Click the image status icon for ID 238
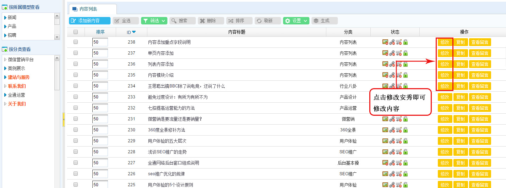This screenshot has height=188, width=506. coord(385,42)
